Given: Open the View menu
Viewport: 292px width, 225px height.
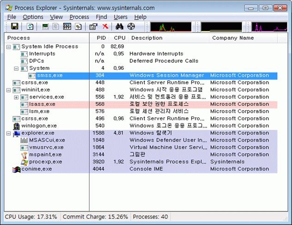Looking at the screenshot, I should point(56,17).
